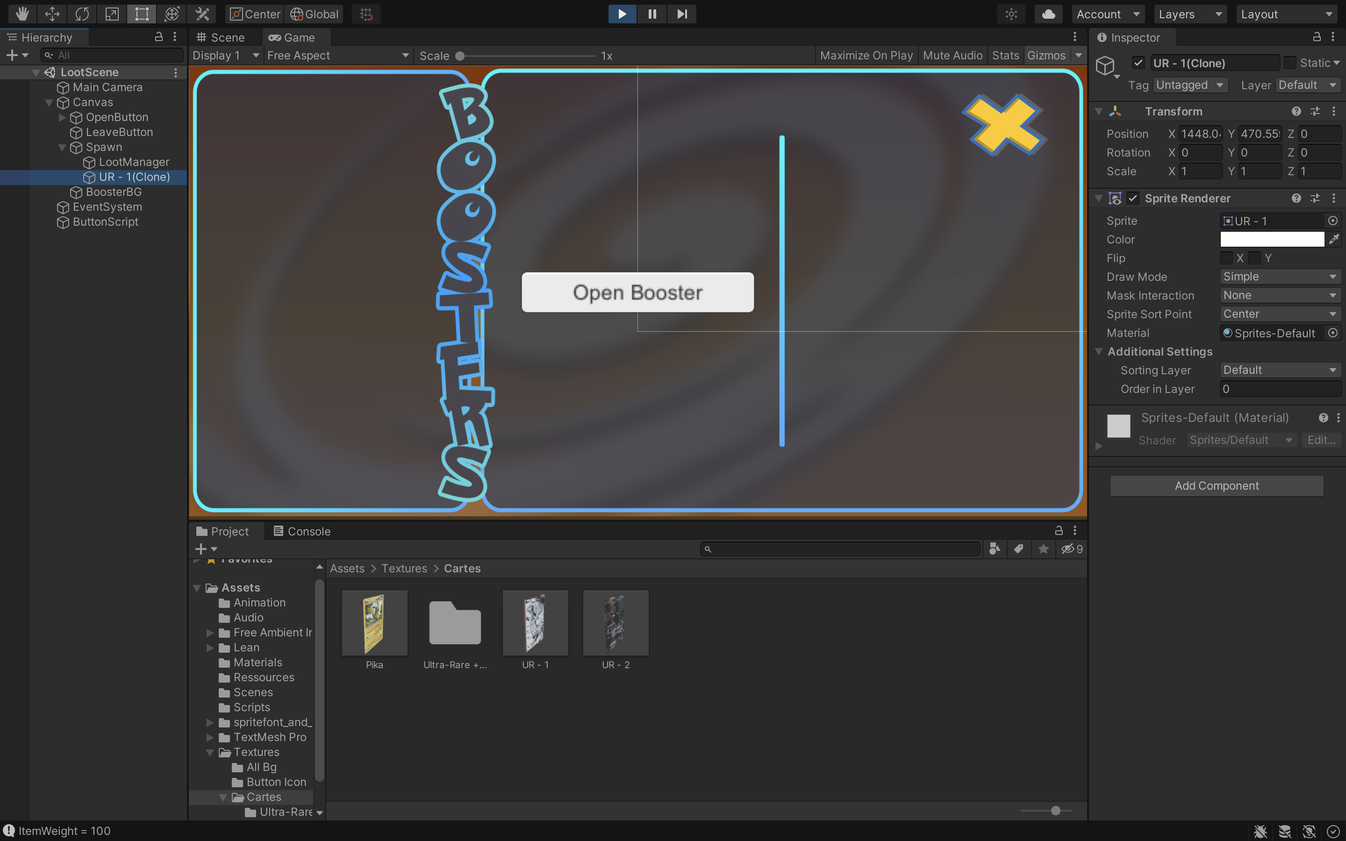This screenshot has height=841, width=1346.
Task: Toggle Center pivot mode
Action: pyautogui.click(x=255, y=14)
